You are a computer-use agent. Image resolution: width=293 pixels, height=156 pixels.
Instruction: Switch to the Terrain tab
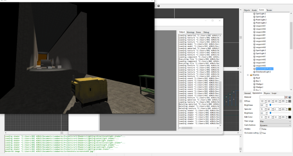point(270,10)
